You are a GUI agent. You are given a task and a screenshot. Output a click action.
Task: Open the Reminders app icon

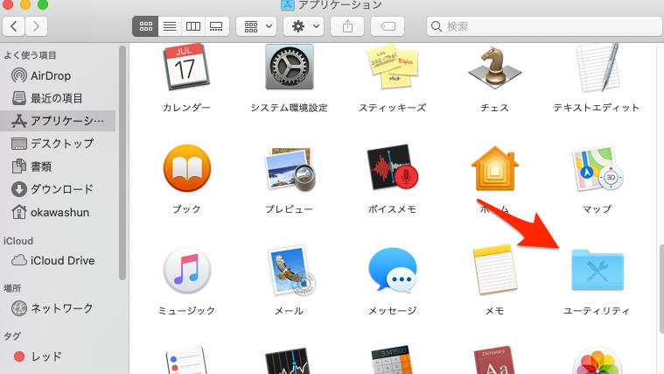coord(186,361)
